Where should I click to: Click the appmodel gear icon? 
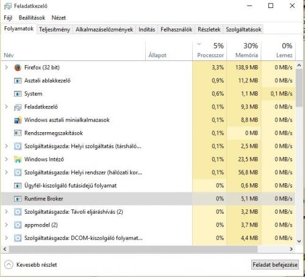18,225
